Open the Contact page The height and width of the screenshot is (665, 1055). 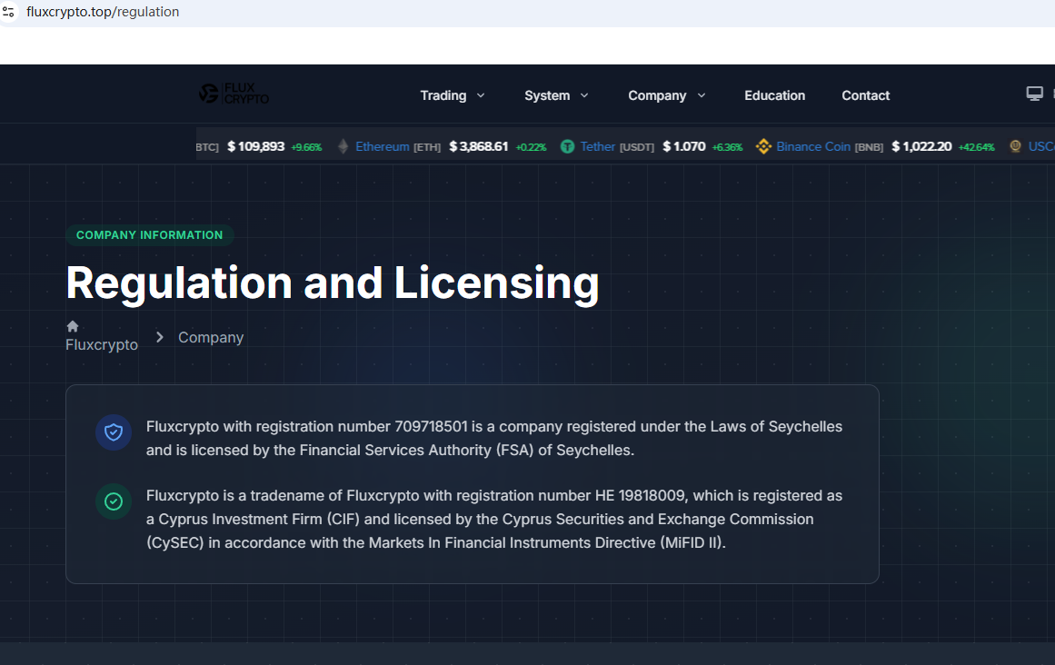pyautogui.click(x=865, y=95)
